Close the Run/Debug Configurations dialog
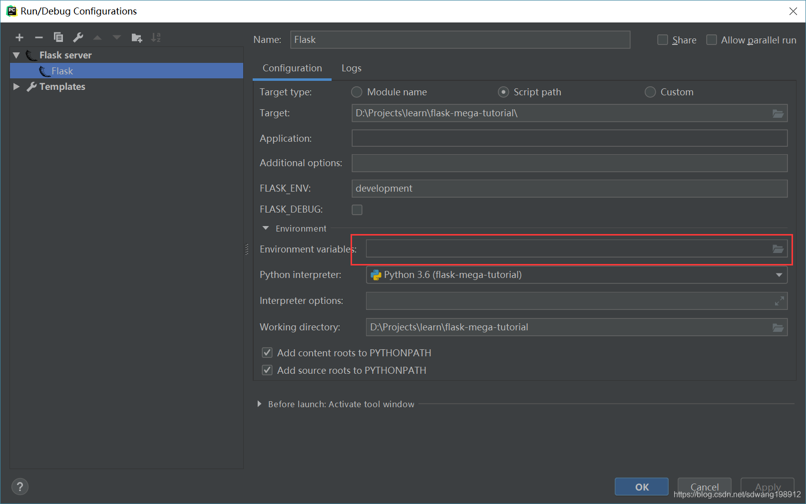This screenshot has height=504, width=806. point(793,11)
